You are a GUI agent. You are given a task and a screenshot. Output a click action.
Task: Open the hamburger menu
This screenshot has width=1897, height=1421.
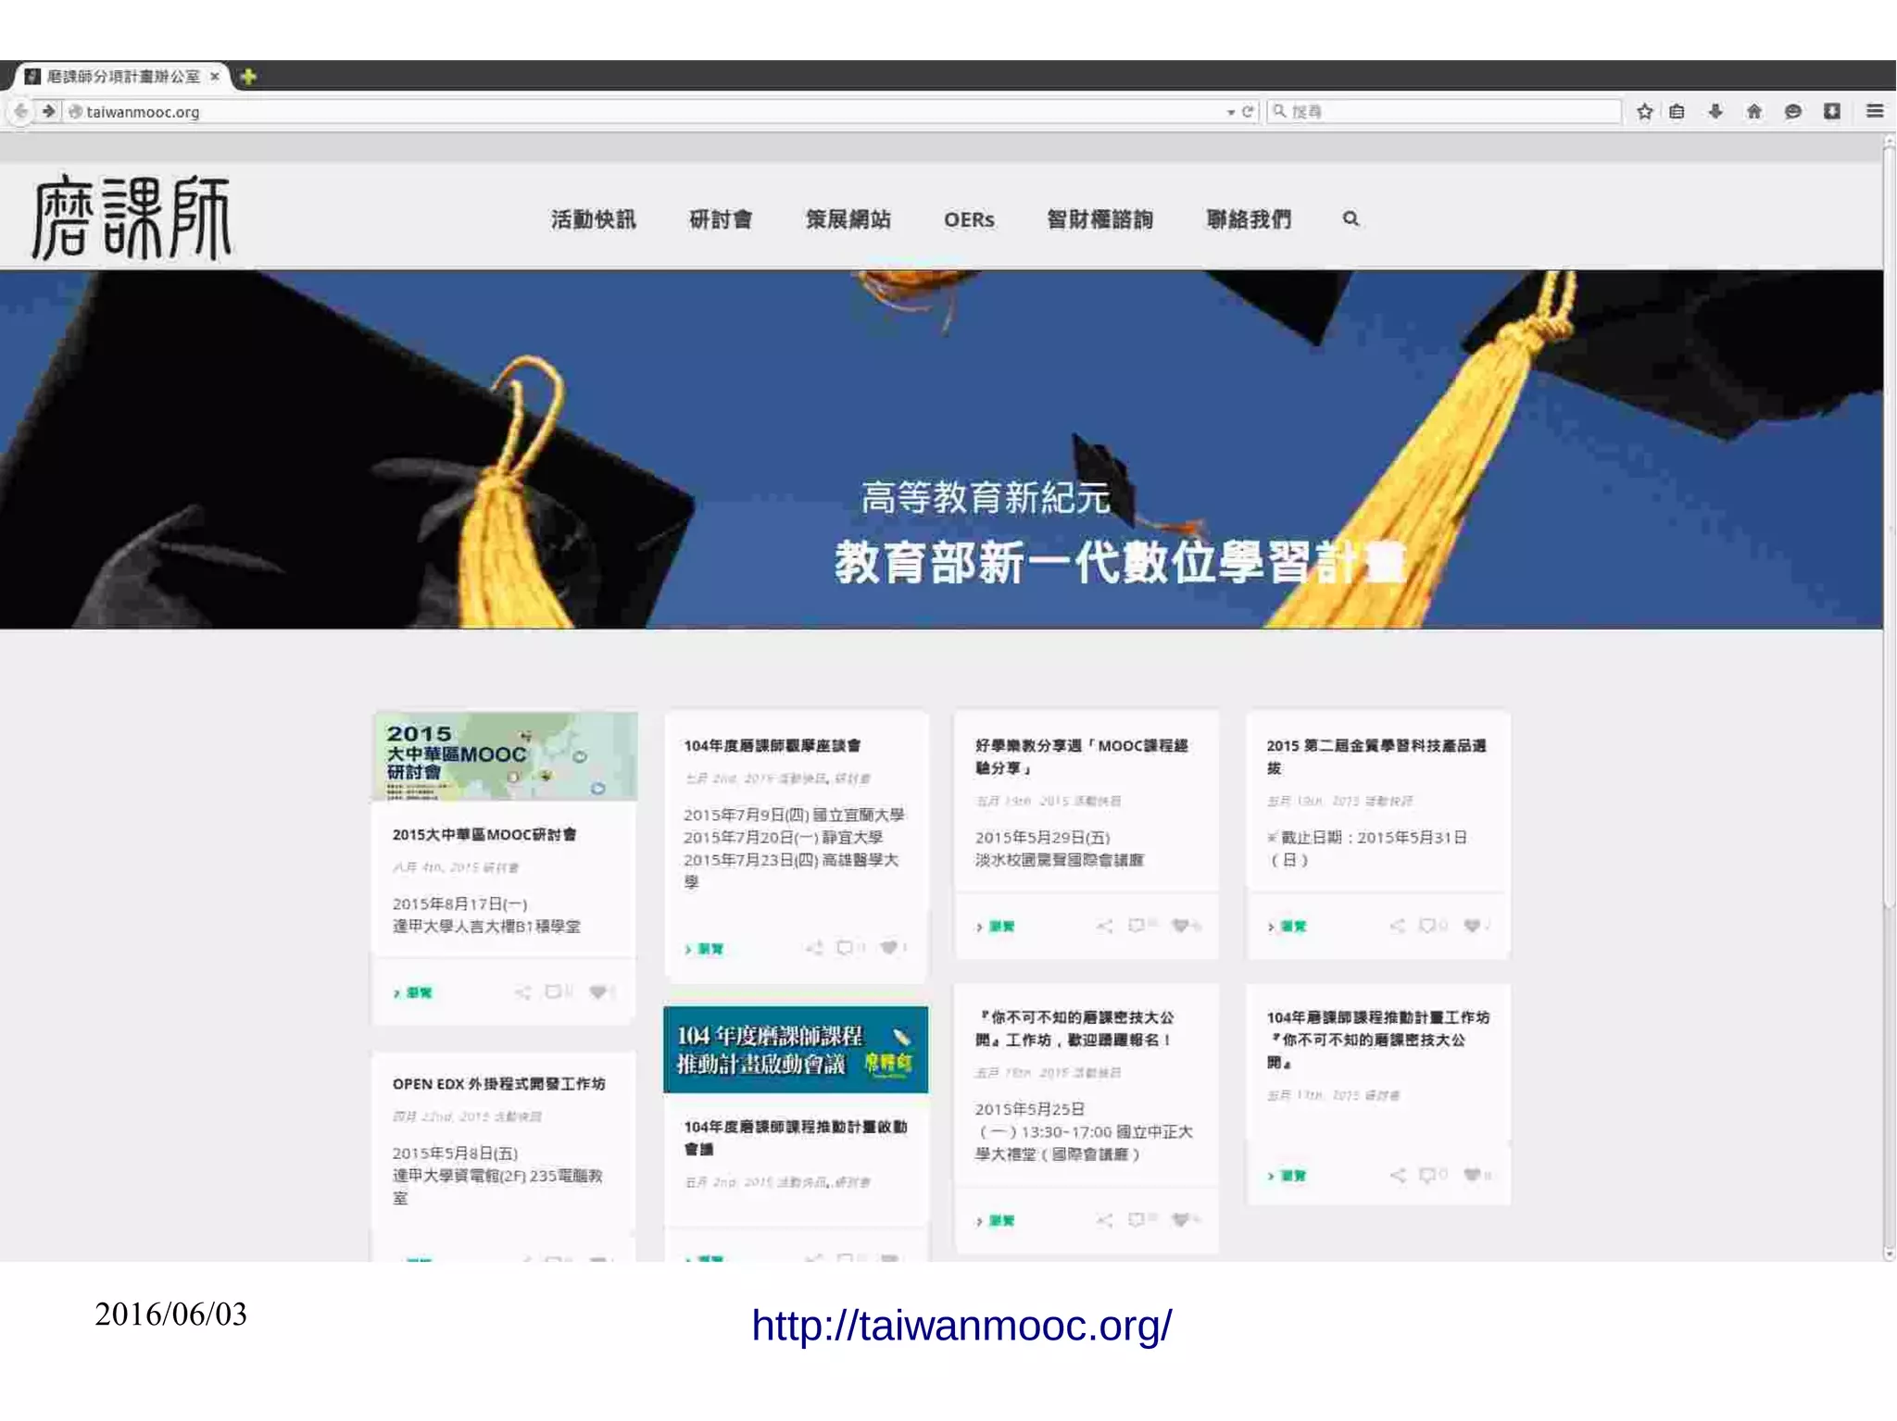pos(1875,112)
